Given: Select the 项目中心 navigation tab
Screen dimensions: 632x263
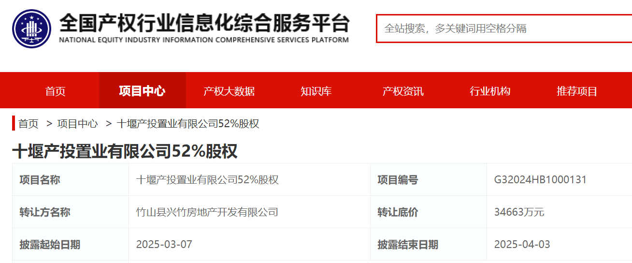Looking at the screenshot, I should pyautogui.click(x=142, y=90).
